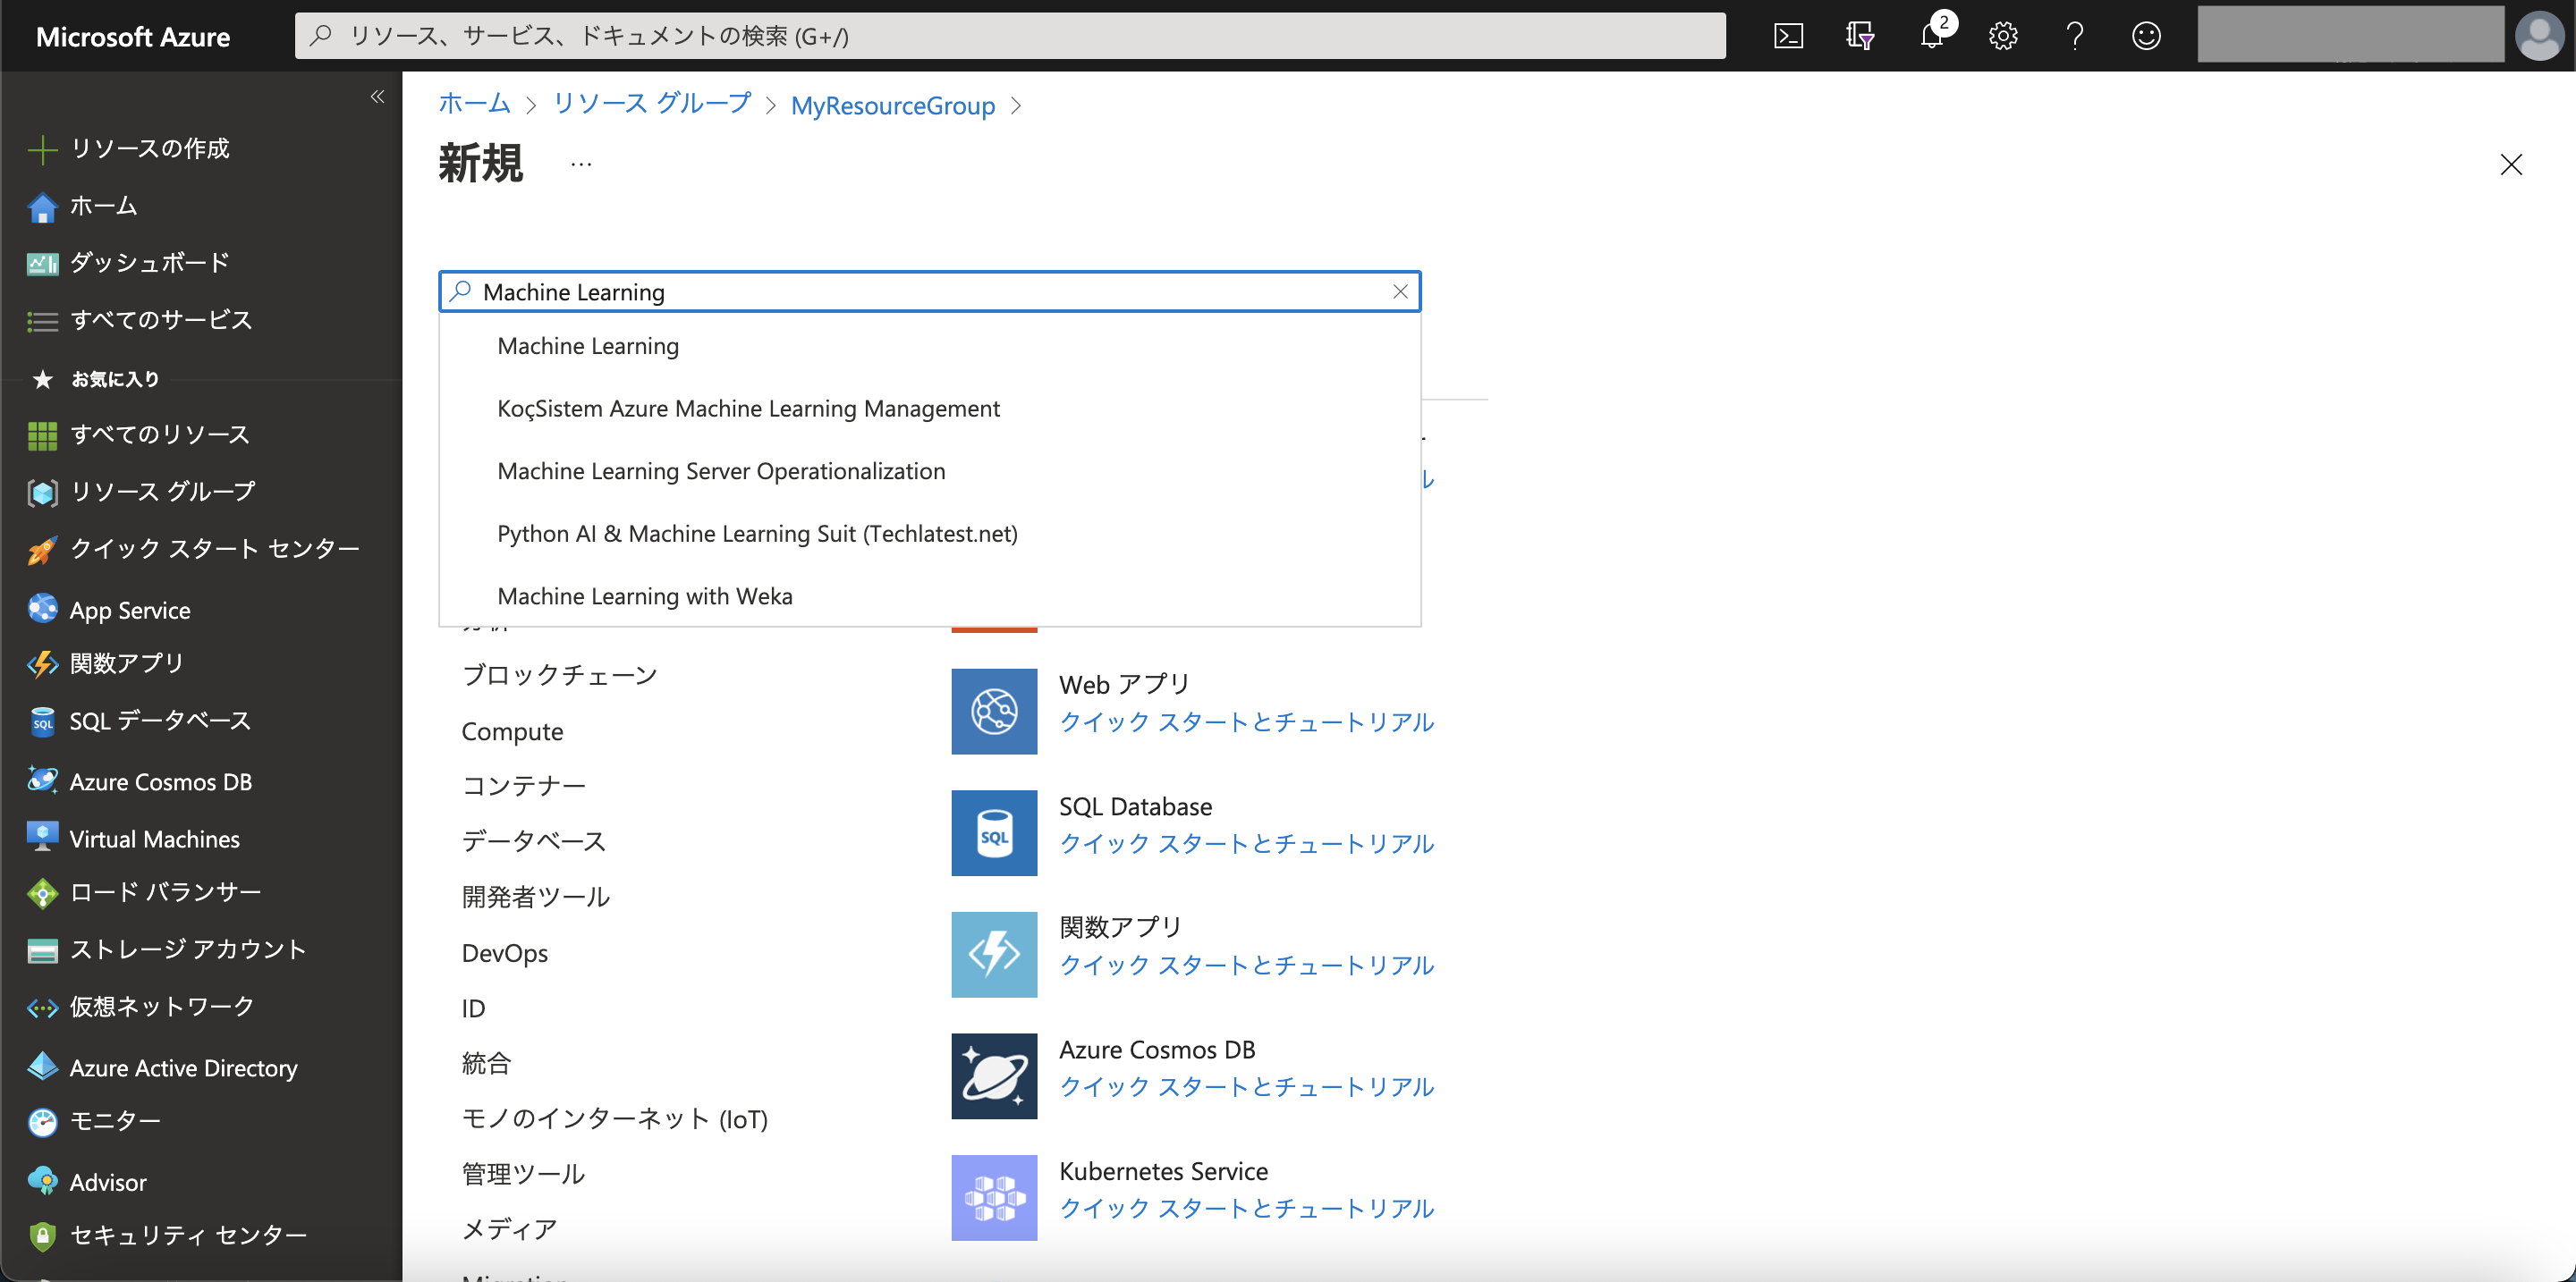Select the Machine Learning suggestion
The width and height of the screenshot is (2576, 1282).
click(588, 346)
